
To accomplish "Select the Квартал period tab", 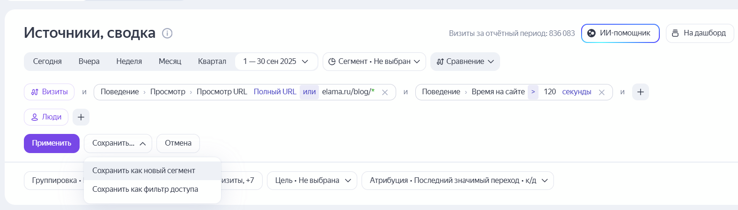I will [x=212, y=62].
